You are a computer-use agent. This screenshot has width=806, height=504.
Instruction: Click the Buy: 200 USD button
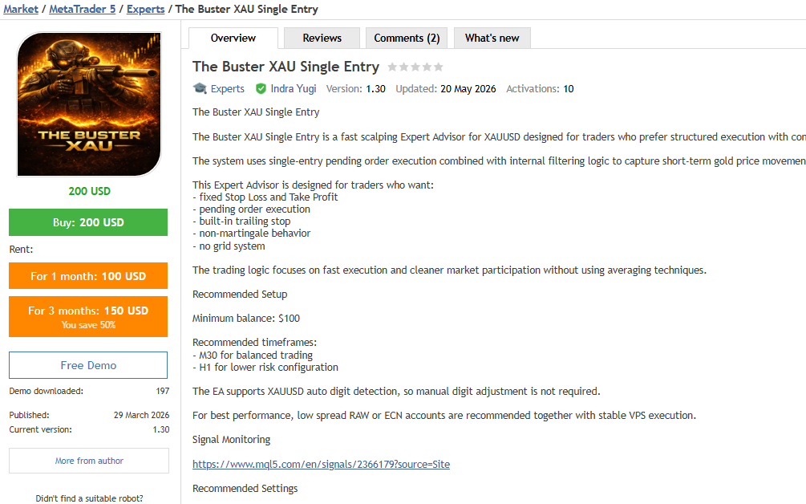[x=88, y=222]
